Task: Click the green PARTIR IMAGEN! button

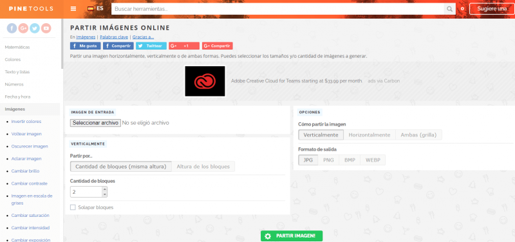Action: point(292,236)
